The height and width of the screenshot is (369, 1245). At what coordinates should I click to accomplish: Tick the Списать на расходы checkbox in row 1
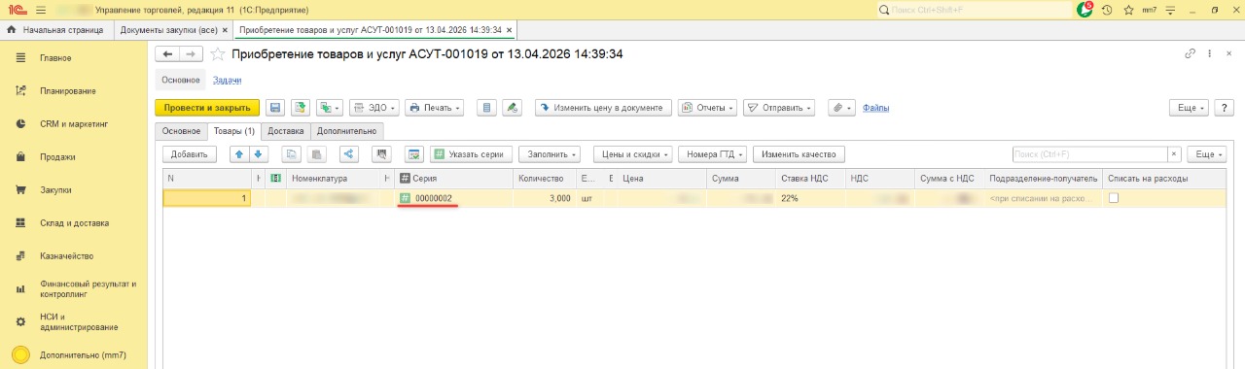[x=1114, y=198]
